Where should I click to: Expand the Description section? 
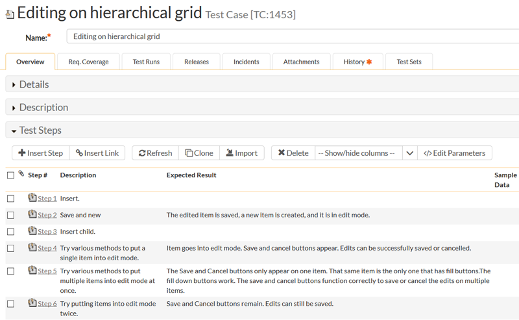tap(43, 107)
